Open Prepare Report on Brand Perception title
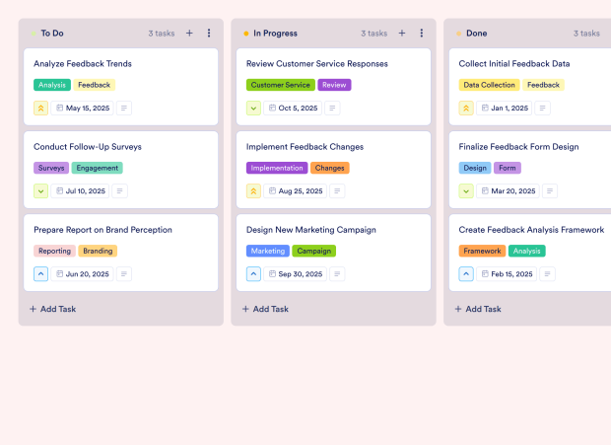 coord(102,230)
